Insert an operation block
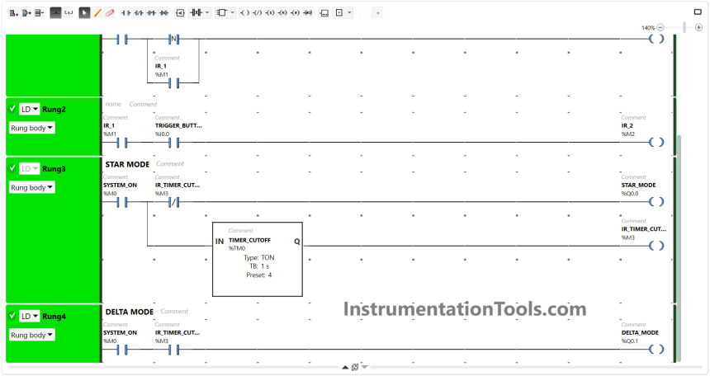710x376 pixels. pos(324,12)
